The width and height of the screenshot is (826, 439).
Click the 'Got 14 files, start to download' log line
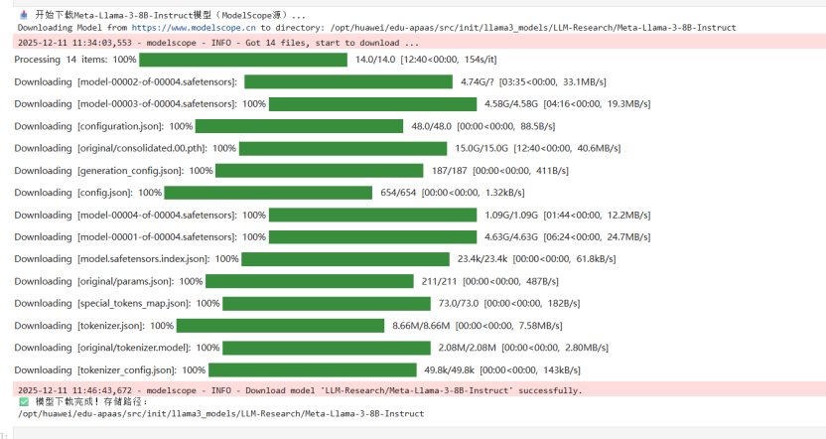(218, 43)
